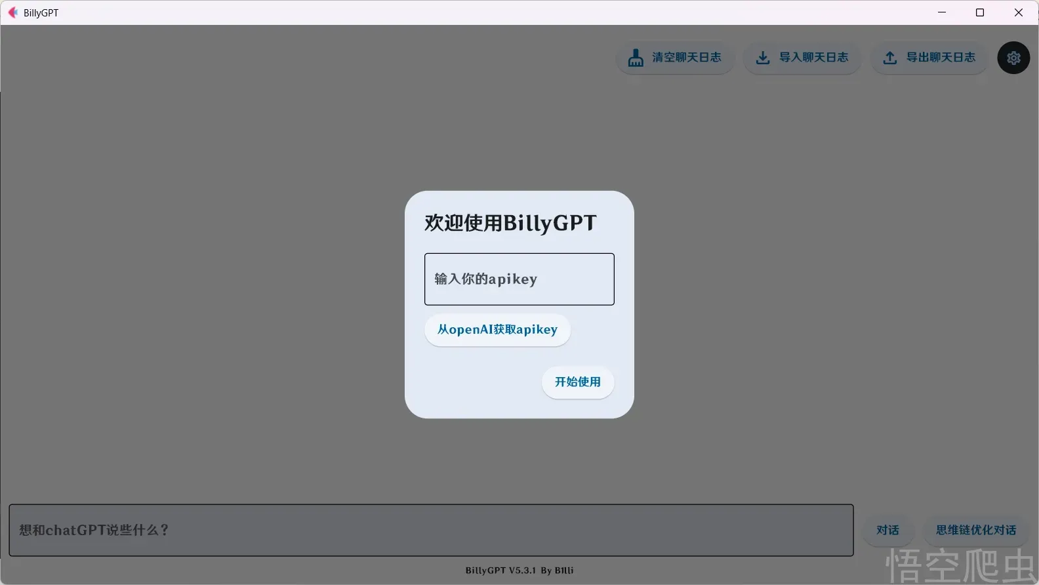Select 导入聊天日志 button text
The height and width of the screenshot is (585, 1039).
[814, 58]
